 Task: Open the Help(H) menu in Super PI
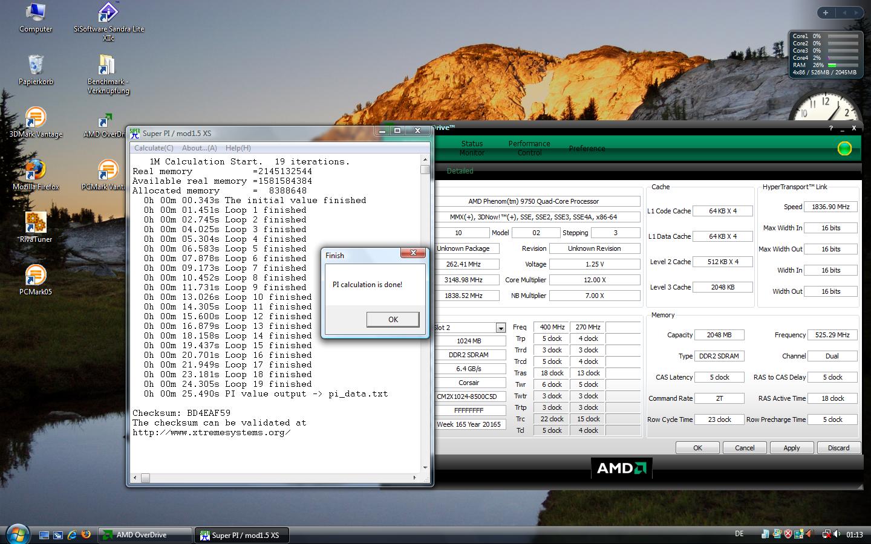[x=238, y=148]
